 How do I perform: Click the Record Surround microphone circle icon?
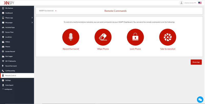71,37
